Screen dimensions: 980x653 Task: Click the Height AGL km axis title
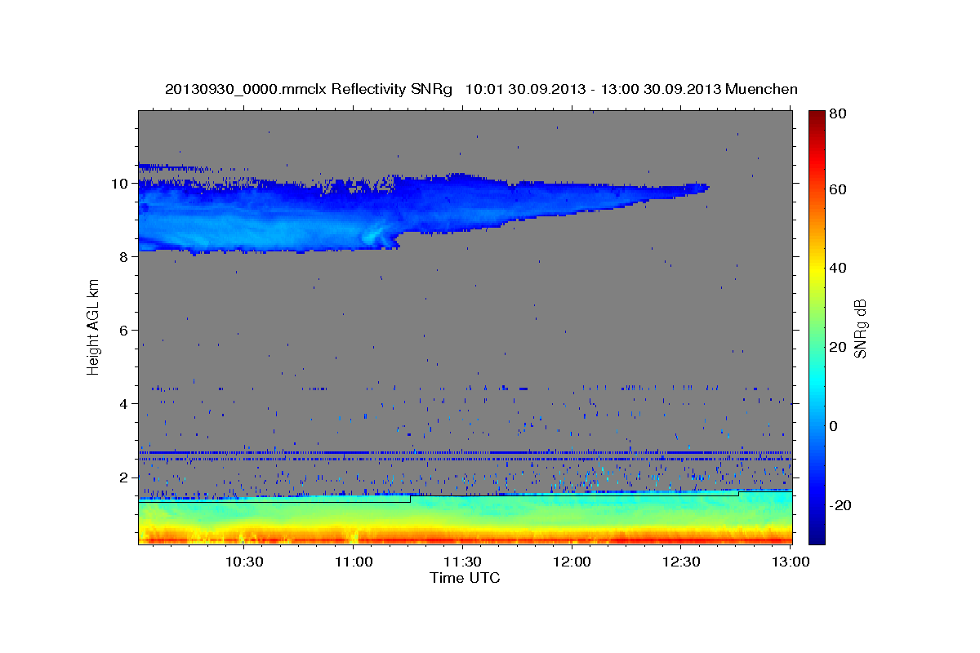93,326
